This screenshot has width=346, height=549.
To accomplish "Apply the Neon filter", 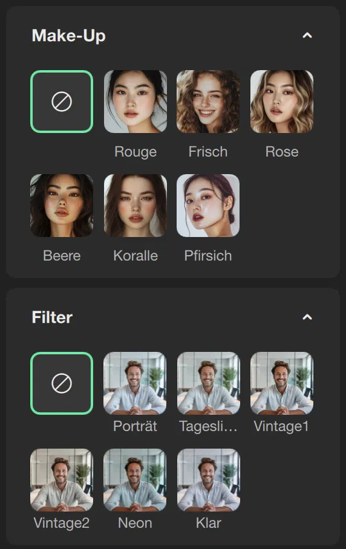I will tap(135, 480).
